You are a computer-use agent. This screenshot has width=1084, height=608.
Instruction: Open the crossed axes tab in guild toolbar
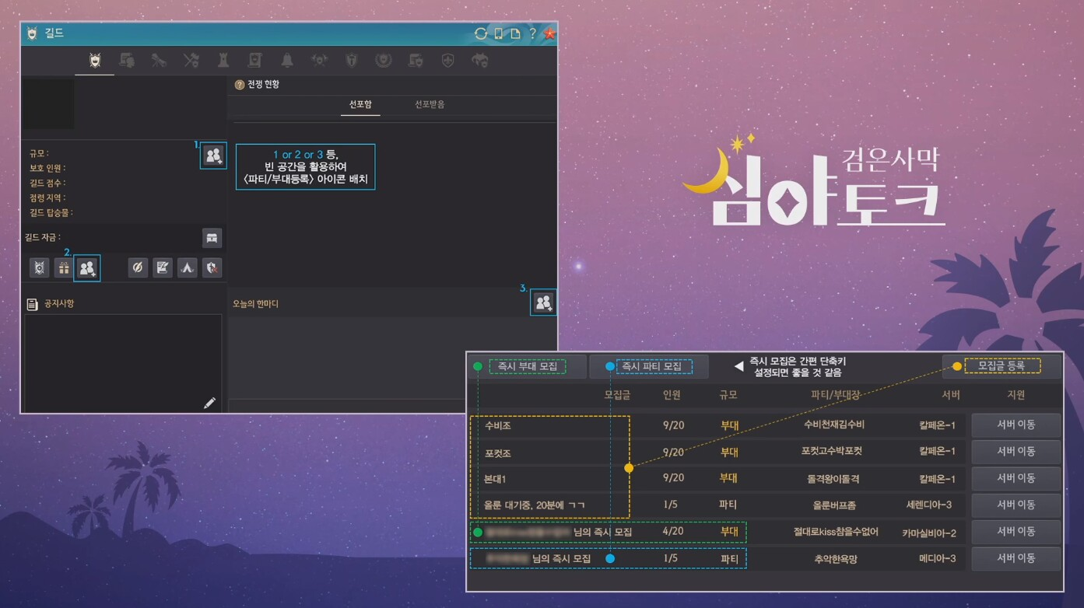(x=191, y=61)
